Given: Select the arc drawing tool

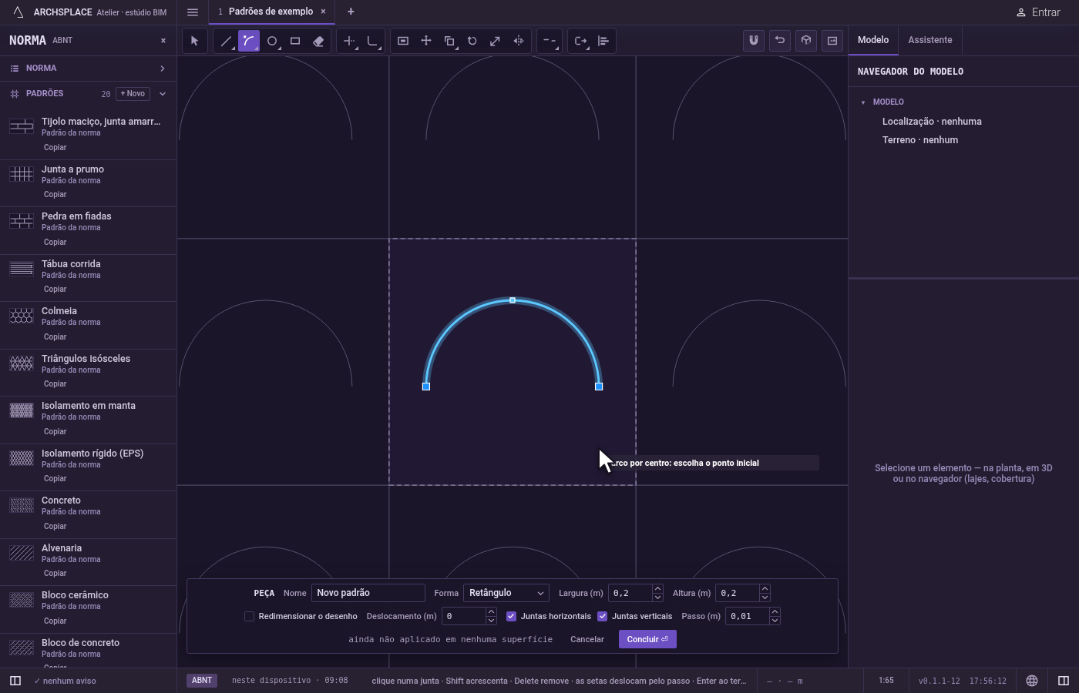Looking at the screenshot, I should point(249,41).
